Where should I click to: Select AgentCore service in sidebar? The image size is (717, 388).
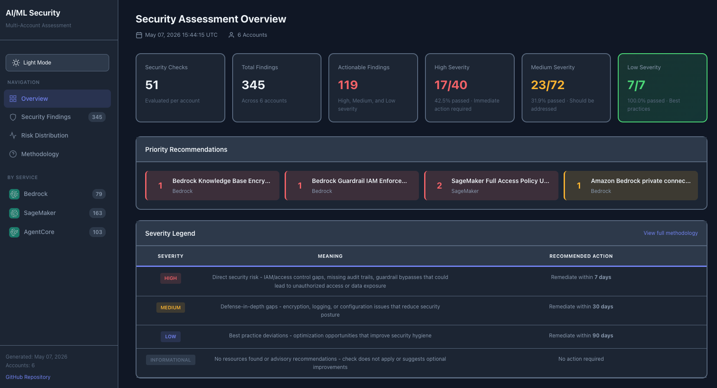pos(57,232)
